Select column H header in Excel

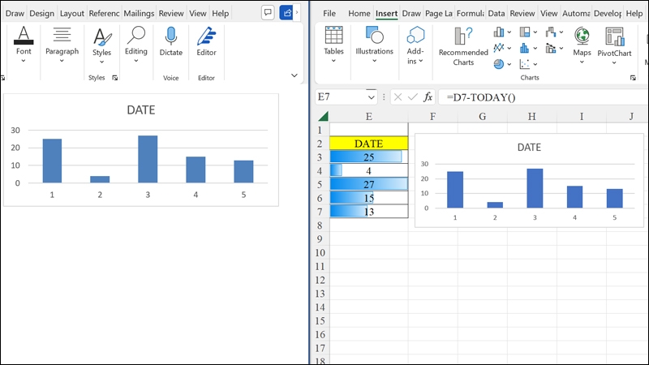[532, 116]
